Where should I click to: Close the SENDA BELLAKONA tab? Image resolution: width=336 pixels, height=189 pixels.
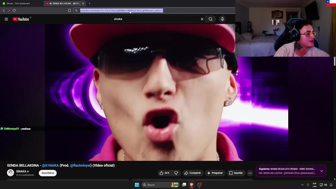click(x=83, y=3)
